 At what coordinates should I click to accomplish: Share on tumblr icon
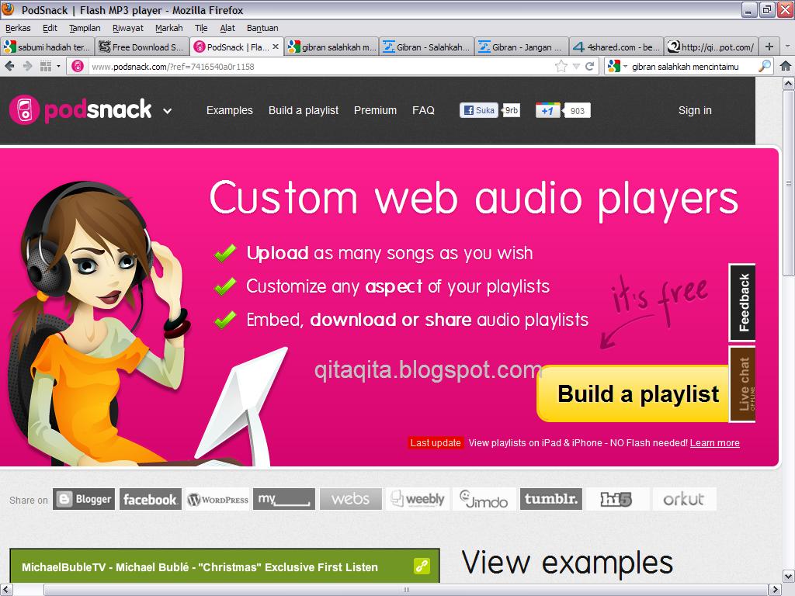pyautogui.click(x=551, y=499)
